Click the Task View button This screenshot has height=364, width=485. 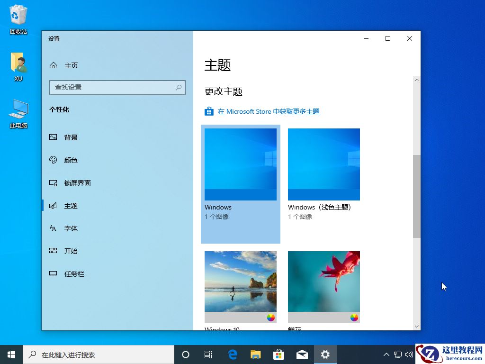point(208,354)
